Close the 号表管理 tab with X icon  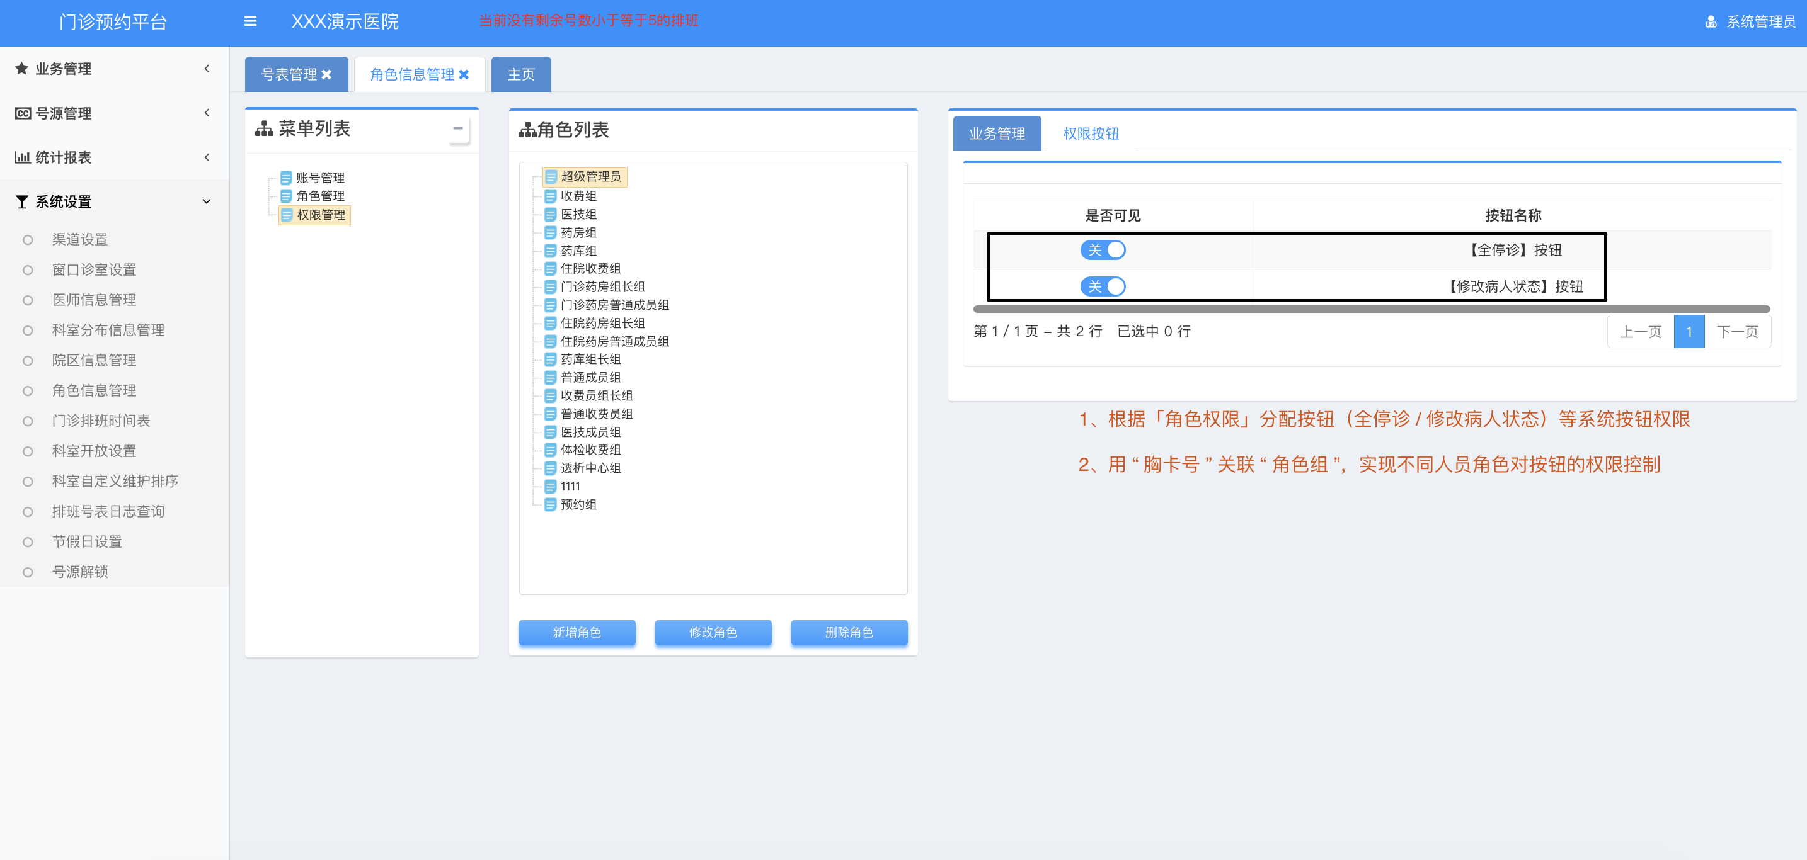(327, 75)
